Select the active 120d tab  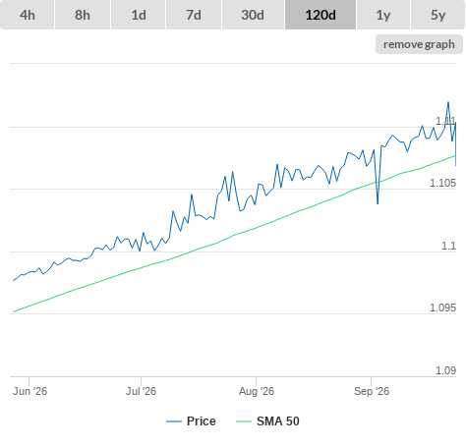(320, 15)
